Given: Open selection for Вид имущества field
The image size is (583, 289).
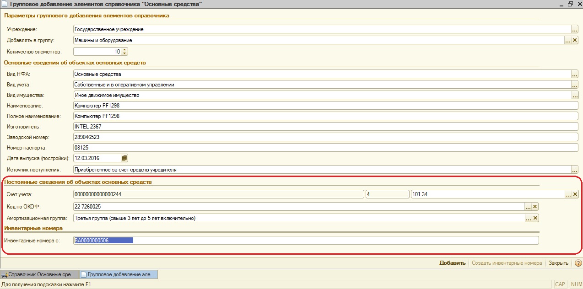Looking at the screenshot, I should coord(575,95).
